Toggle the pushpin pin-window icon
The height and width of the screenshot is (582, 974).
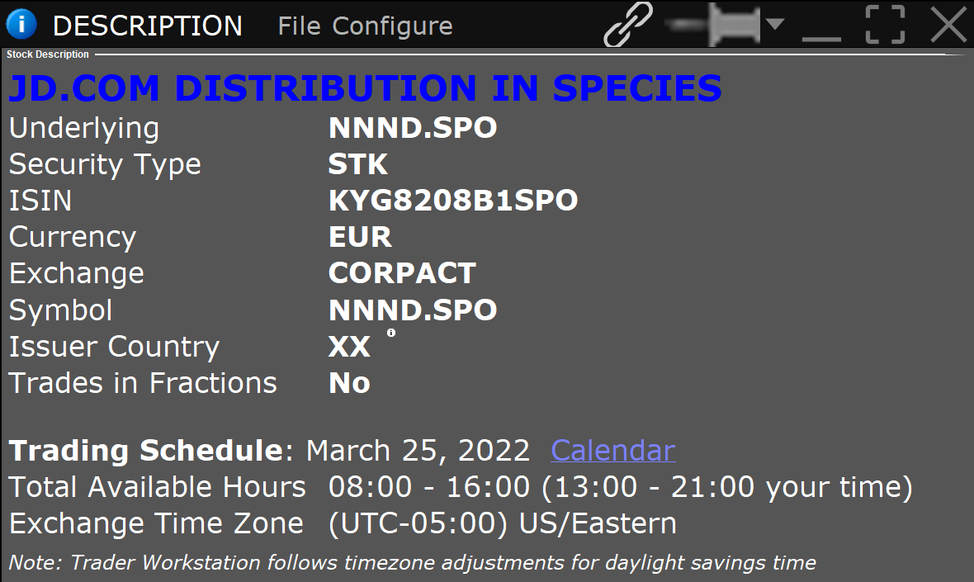pyautogui.click(x=713, y=24)
